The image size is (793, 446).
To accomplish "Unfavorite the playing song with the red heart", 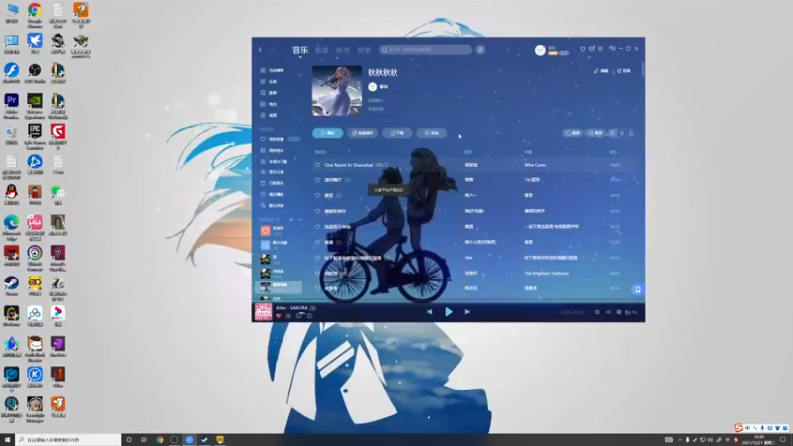I will click(279, 316).
